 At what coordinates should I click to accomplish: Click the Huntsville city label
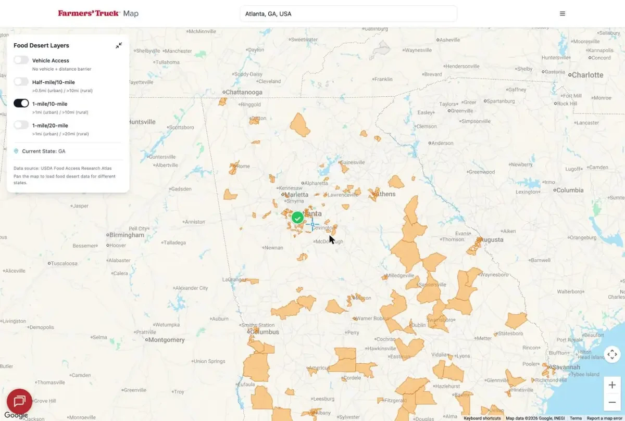tap(141, 122)
